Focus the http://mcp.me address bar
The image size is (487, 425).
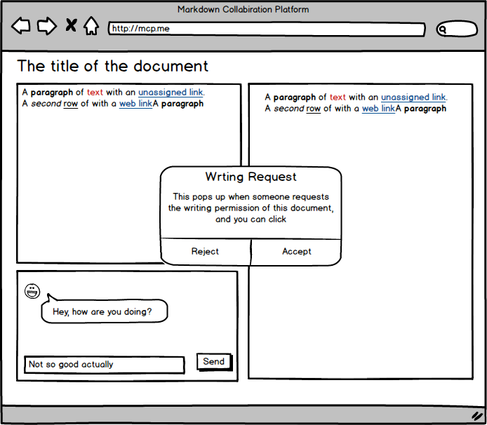(x=267, y=29)
